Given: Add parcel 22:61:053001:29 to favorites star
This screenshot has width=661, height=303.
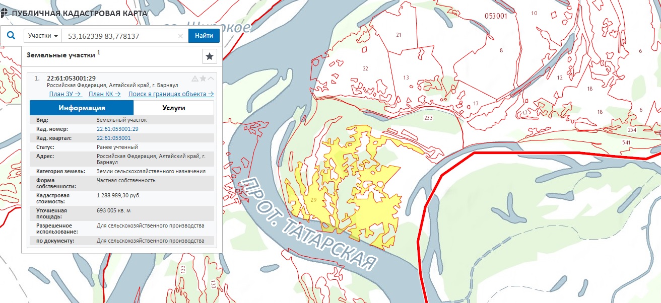Looking at the screenshot, I should coord(203,79).
